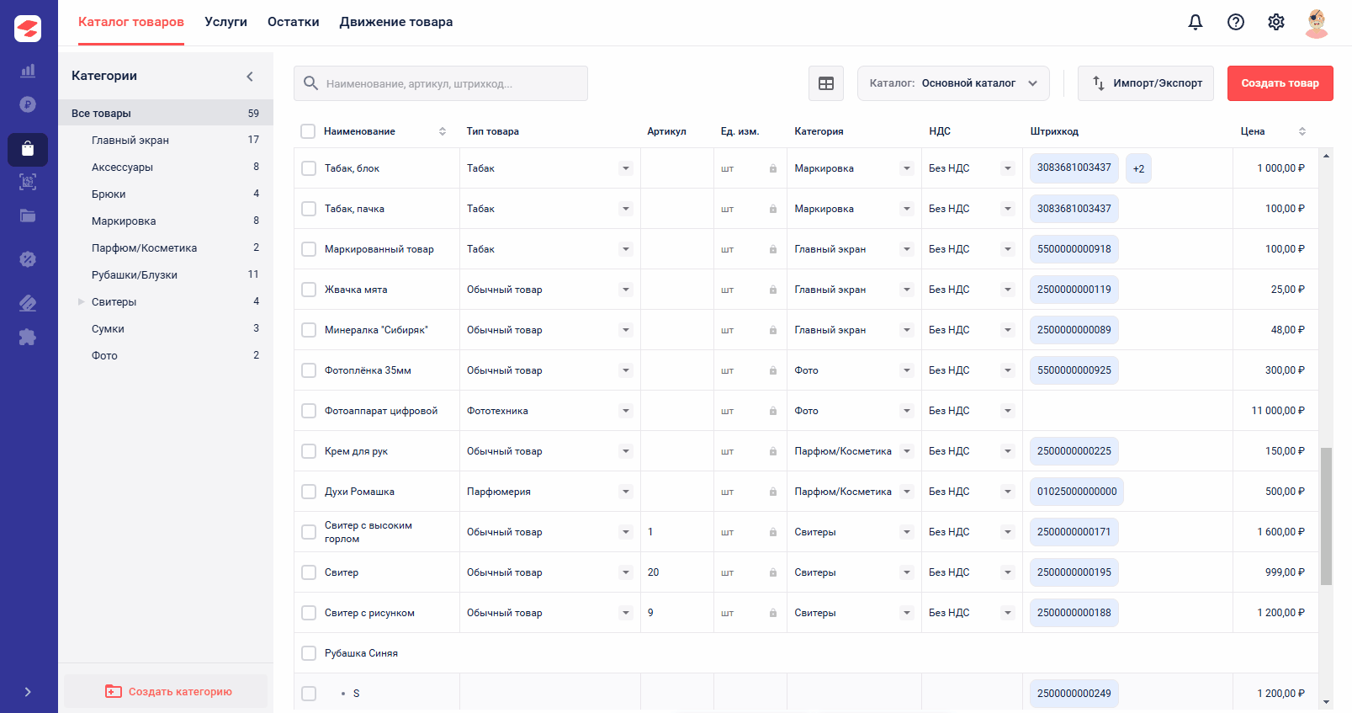Click the search magnifier icon
Viewport: 1352px width, 713px height.
(310, 83)
